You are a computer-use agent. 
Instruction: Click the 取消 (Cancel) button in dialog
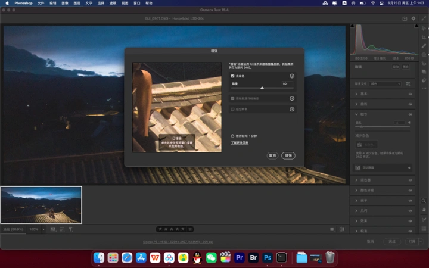click(272, 155)
